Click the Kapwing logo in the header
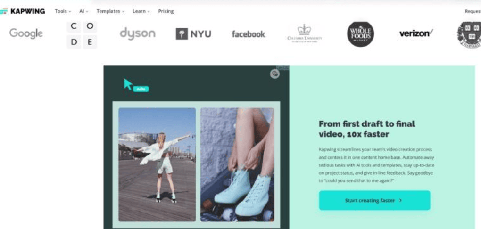The image size is (481, 229). (x=22, y=11)
